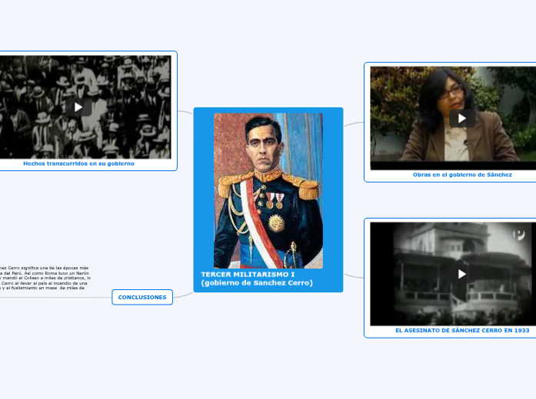Viewport: 536px width, 399px height.
Task: Open the 'Hechos transcurridos en su gobierno' caption
Action: [78, 163]
